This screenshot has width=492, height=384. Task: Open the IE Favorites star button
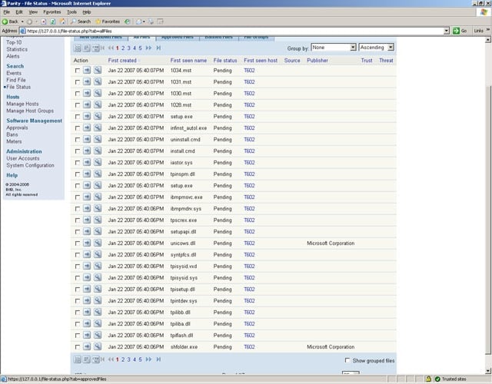(108, 22)
